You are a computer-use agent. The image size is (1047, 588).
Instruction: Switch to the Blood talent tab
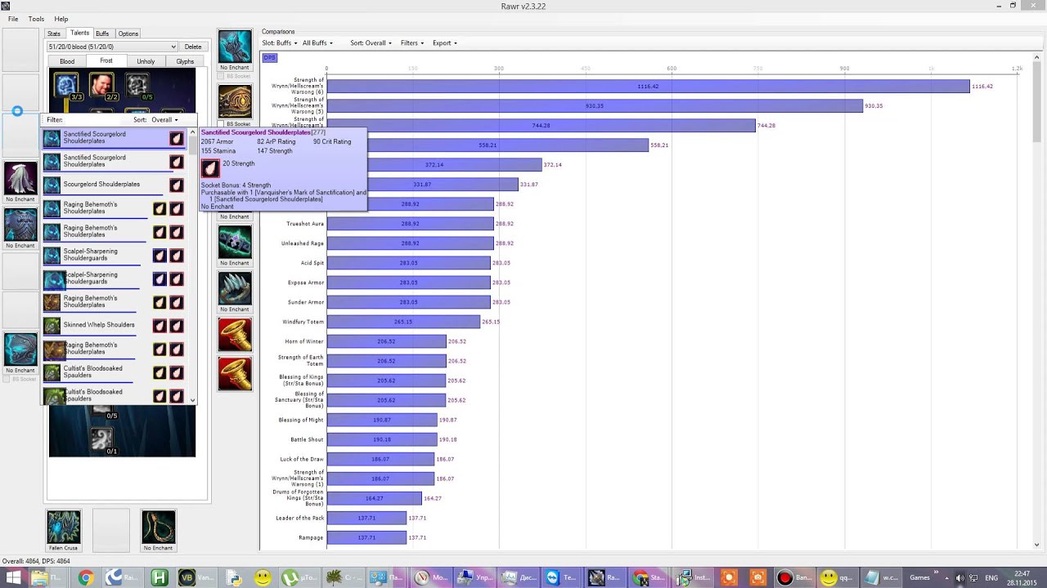click(x=67, y=61)
